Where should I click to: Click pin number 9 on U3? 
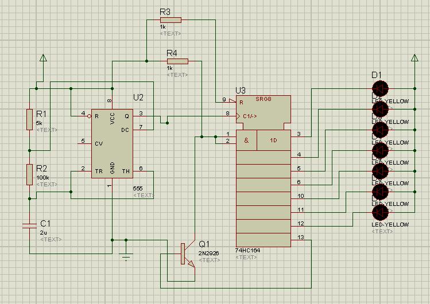pyautogui.click(x=224, y=99)
